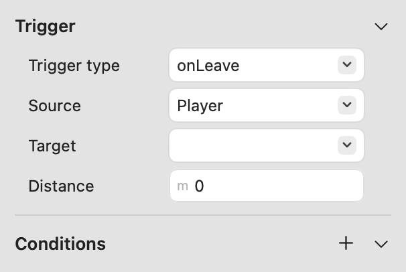This screenshot has width=406, height=272.
Task: Click the Source field label
Action: pos(54,106)
